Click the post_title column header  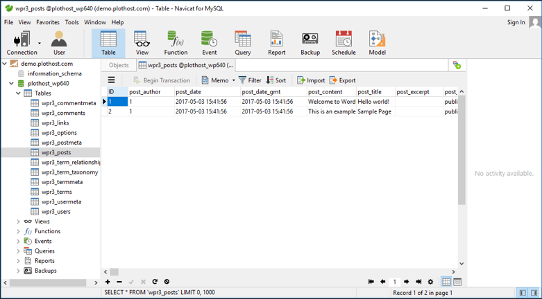click(x=375, y=92)
